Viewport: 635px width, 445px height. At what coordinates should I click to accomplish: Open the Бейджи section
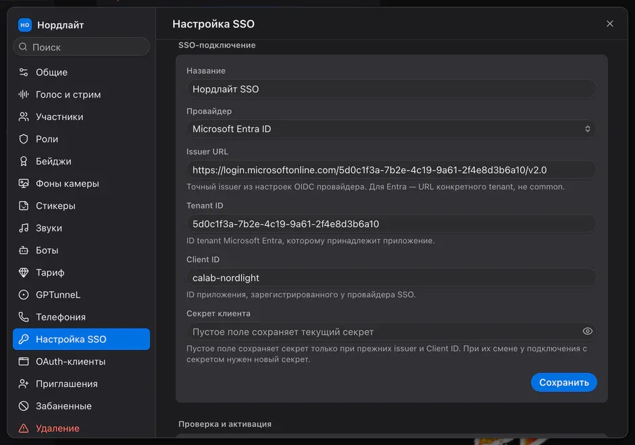(x=81, y=161)
